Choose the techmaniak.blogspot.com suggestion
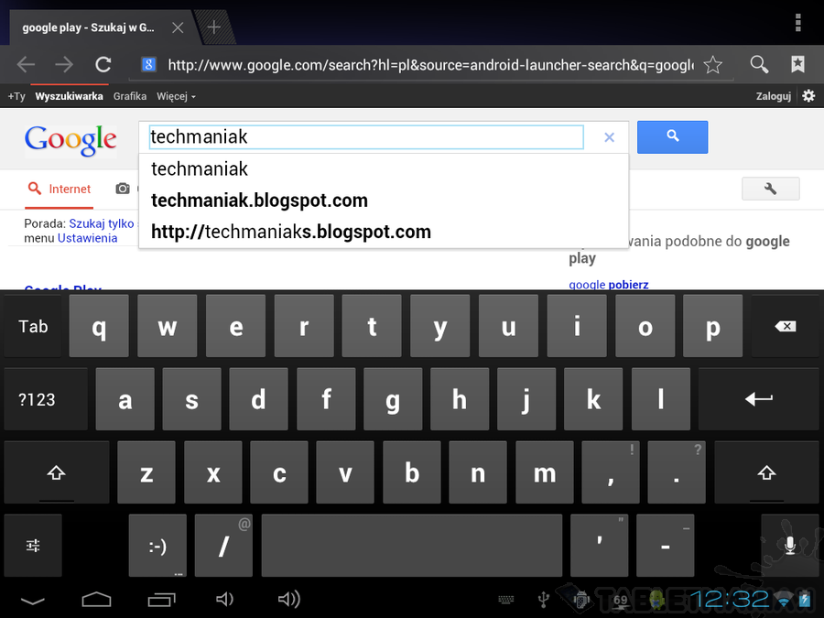 point(260,201)
